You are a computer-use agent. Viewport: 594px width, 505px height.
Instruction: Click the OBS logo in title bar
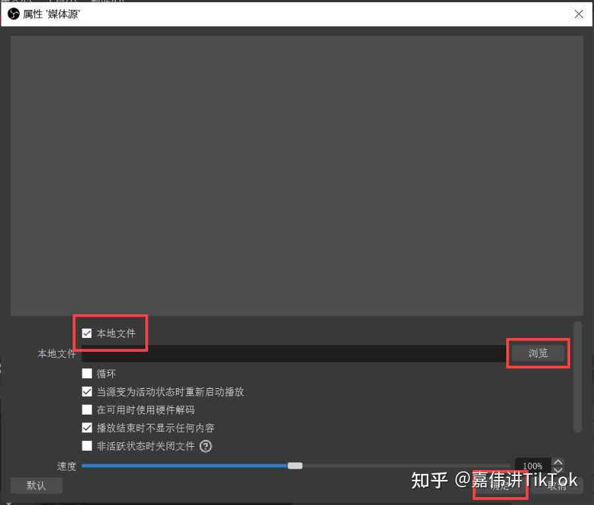[13, 14]
